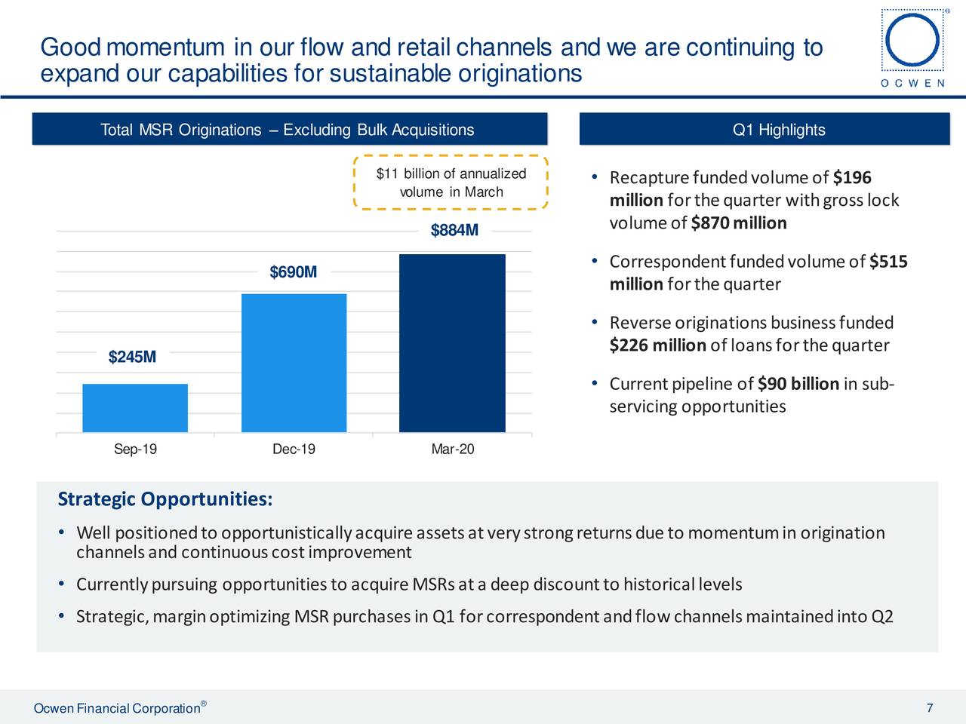
Task: Click the 'Correspondent funded volume of $515' bullet
Action: [749, 273]
